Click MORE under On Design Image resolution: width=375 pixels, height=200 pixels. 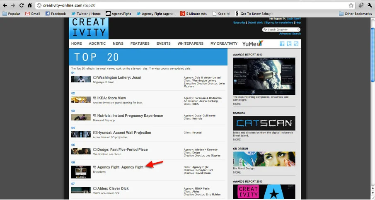(237, 173)
